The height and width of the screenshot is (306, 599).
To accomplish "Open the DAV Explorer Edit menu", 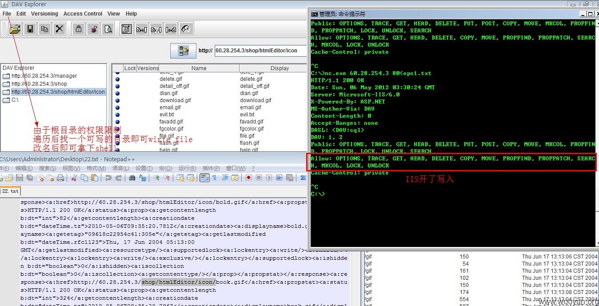I will [21, 14].
